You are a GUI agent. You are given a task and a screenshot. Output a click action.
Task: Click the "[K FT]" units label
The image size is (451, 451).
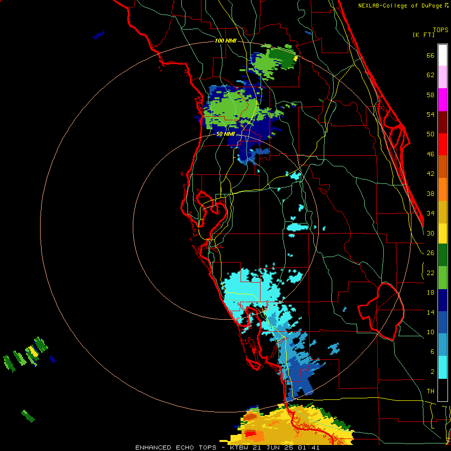point(423,35)
